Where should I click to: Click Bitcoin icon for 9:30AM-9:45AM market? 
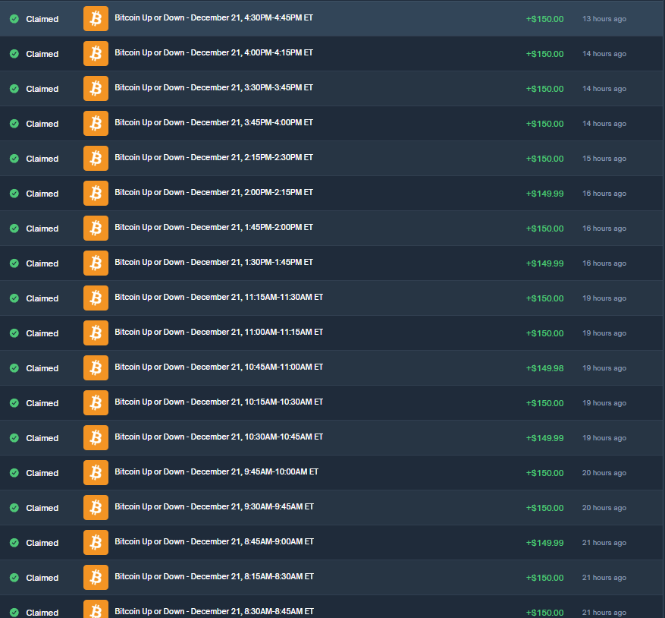pos(96,507)
